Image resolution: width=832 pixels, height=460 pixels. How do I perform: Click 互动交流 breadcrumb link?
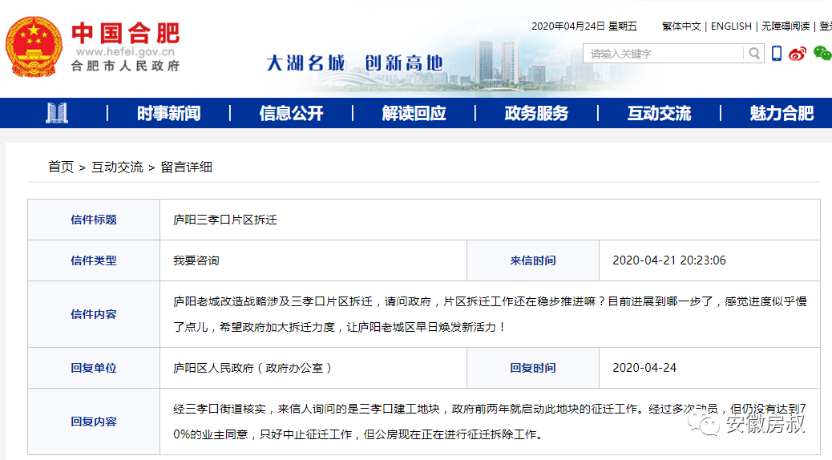pyautogui.click(x=117, y=167)
